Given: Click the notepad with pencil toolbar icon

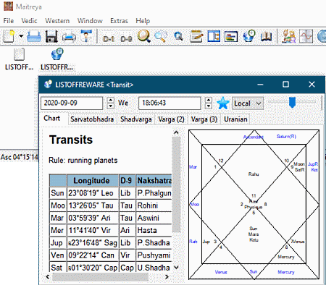Looking at the screenshot, I should tap(196, 37).
